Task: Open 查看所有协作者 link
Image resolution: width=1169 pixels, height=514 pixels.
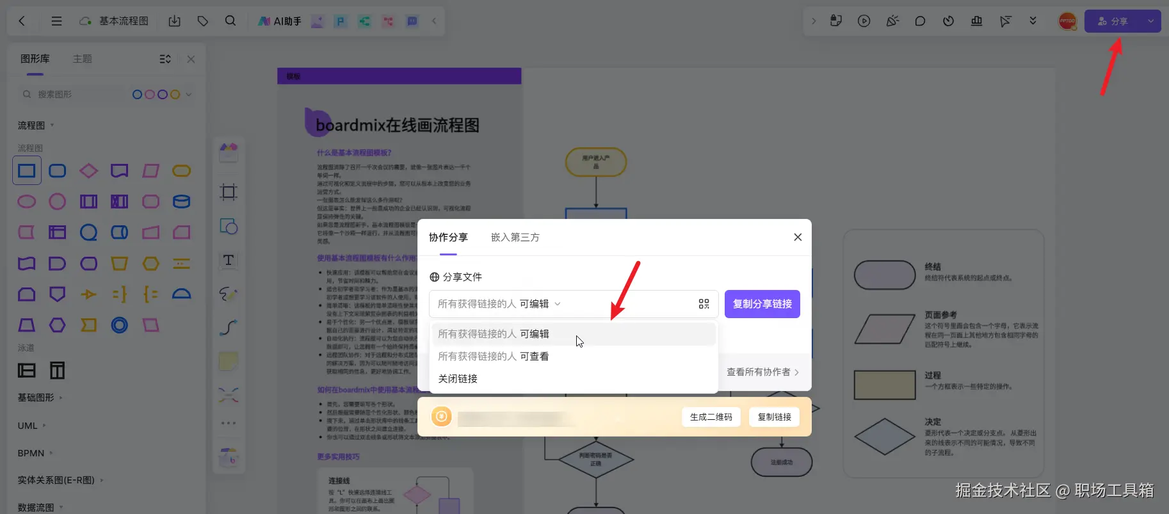Action: (x=762, y=372)
